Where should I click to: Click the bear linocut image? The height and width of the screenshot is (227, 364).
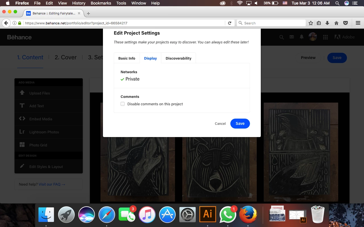[x=219, y=169]
